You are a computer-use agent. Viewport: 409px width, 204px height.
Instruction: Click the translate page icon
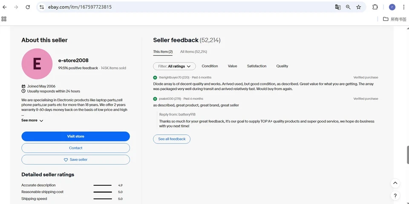[x=338, y=7]
